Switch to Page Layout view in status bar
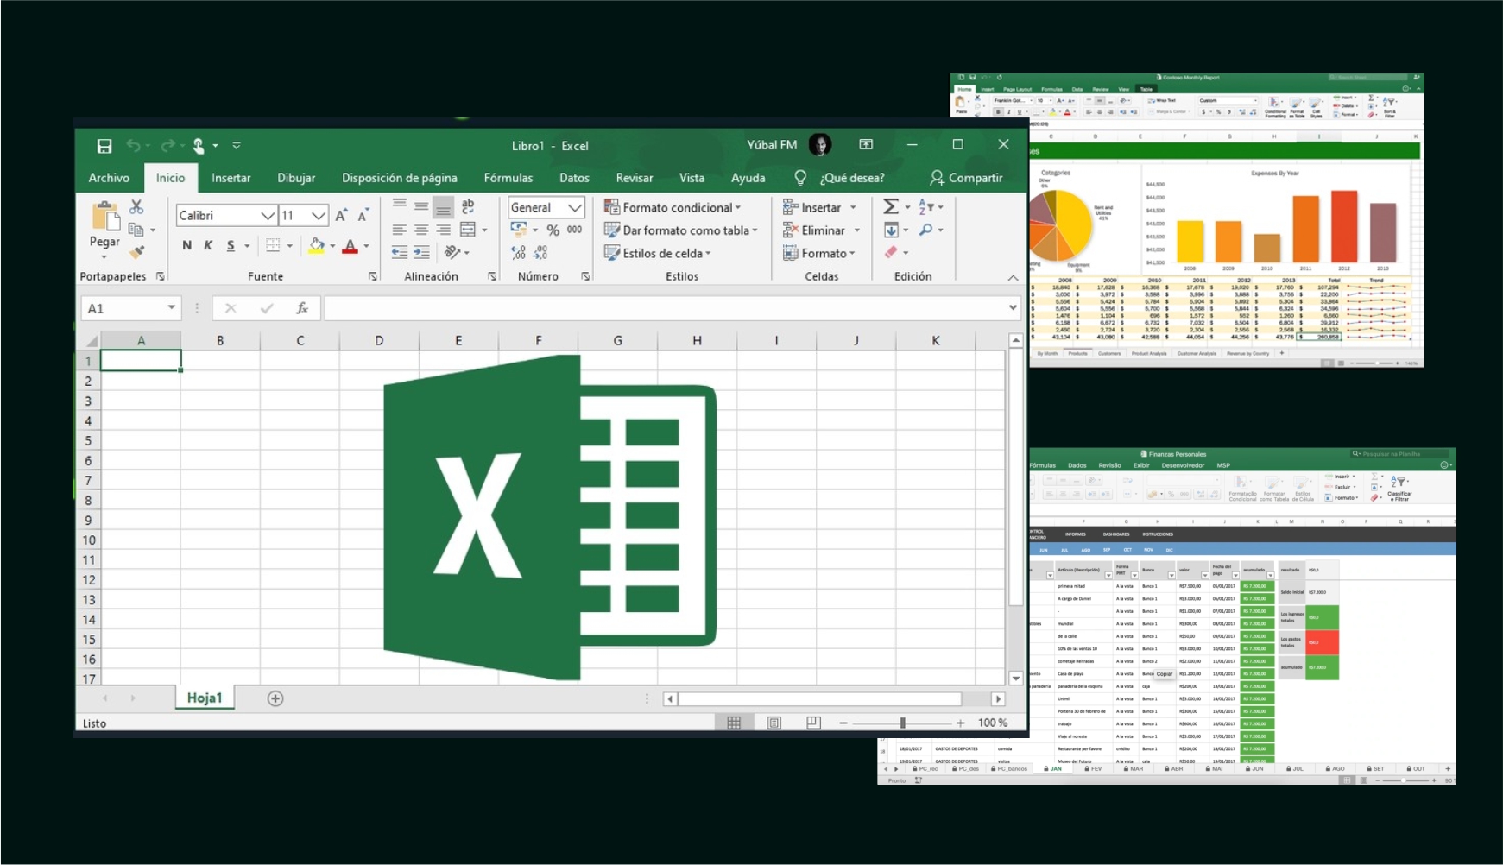The height and width of the screenshot is (865, 1503). point(774,723)
